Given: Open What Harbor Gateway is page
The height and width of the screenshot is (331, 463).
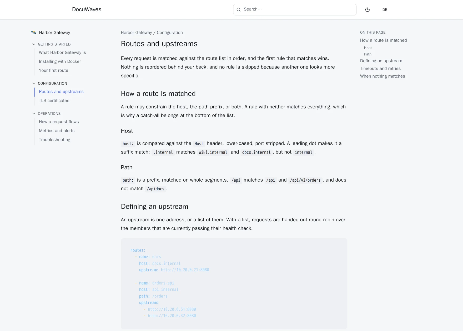Looking at the screenshot, I should [x=62, y=52].
